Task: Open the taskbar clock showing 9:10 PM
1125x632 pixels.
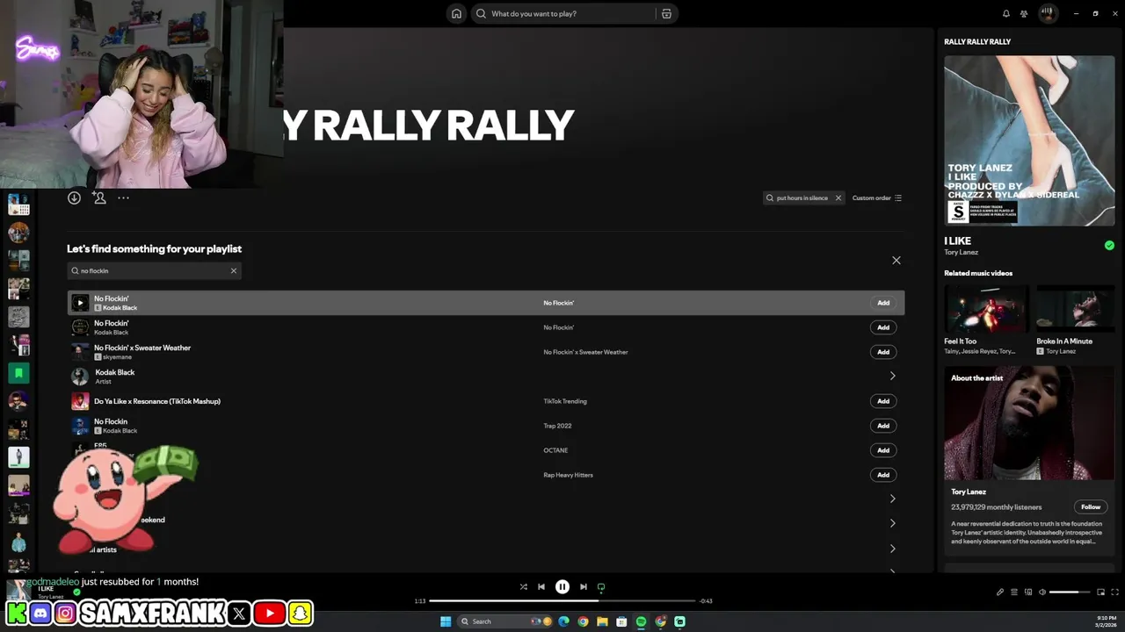Action: pos(1107,621)
